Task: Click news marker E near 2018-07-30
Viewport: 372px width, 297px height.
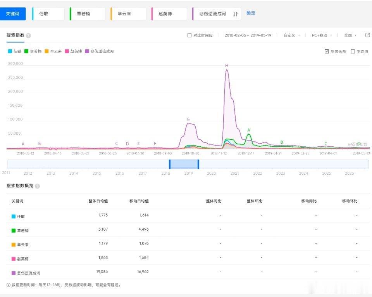Action: (138, 144)
